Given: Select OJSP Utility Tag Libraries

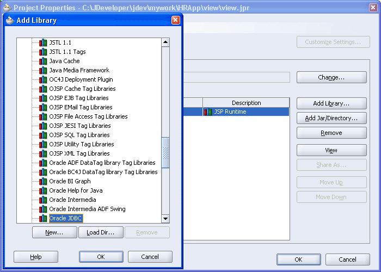Looking at the screenshot, I should 82,144.
